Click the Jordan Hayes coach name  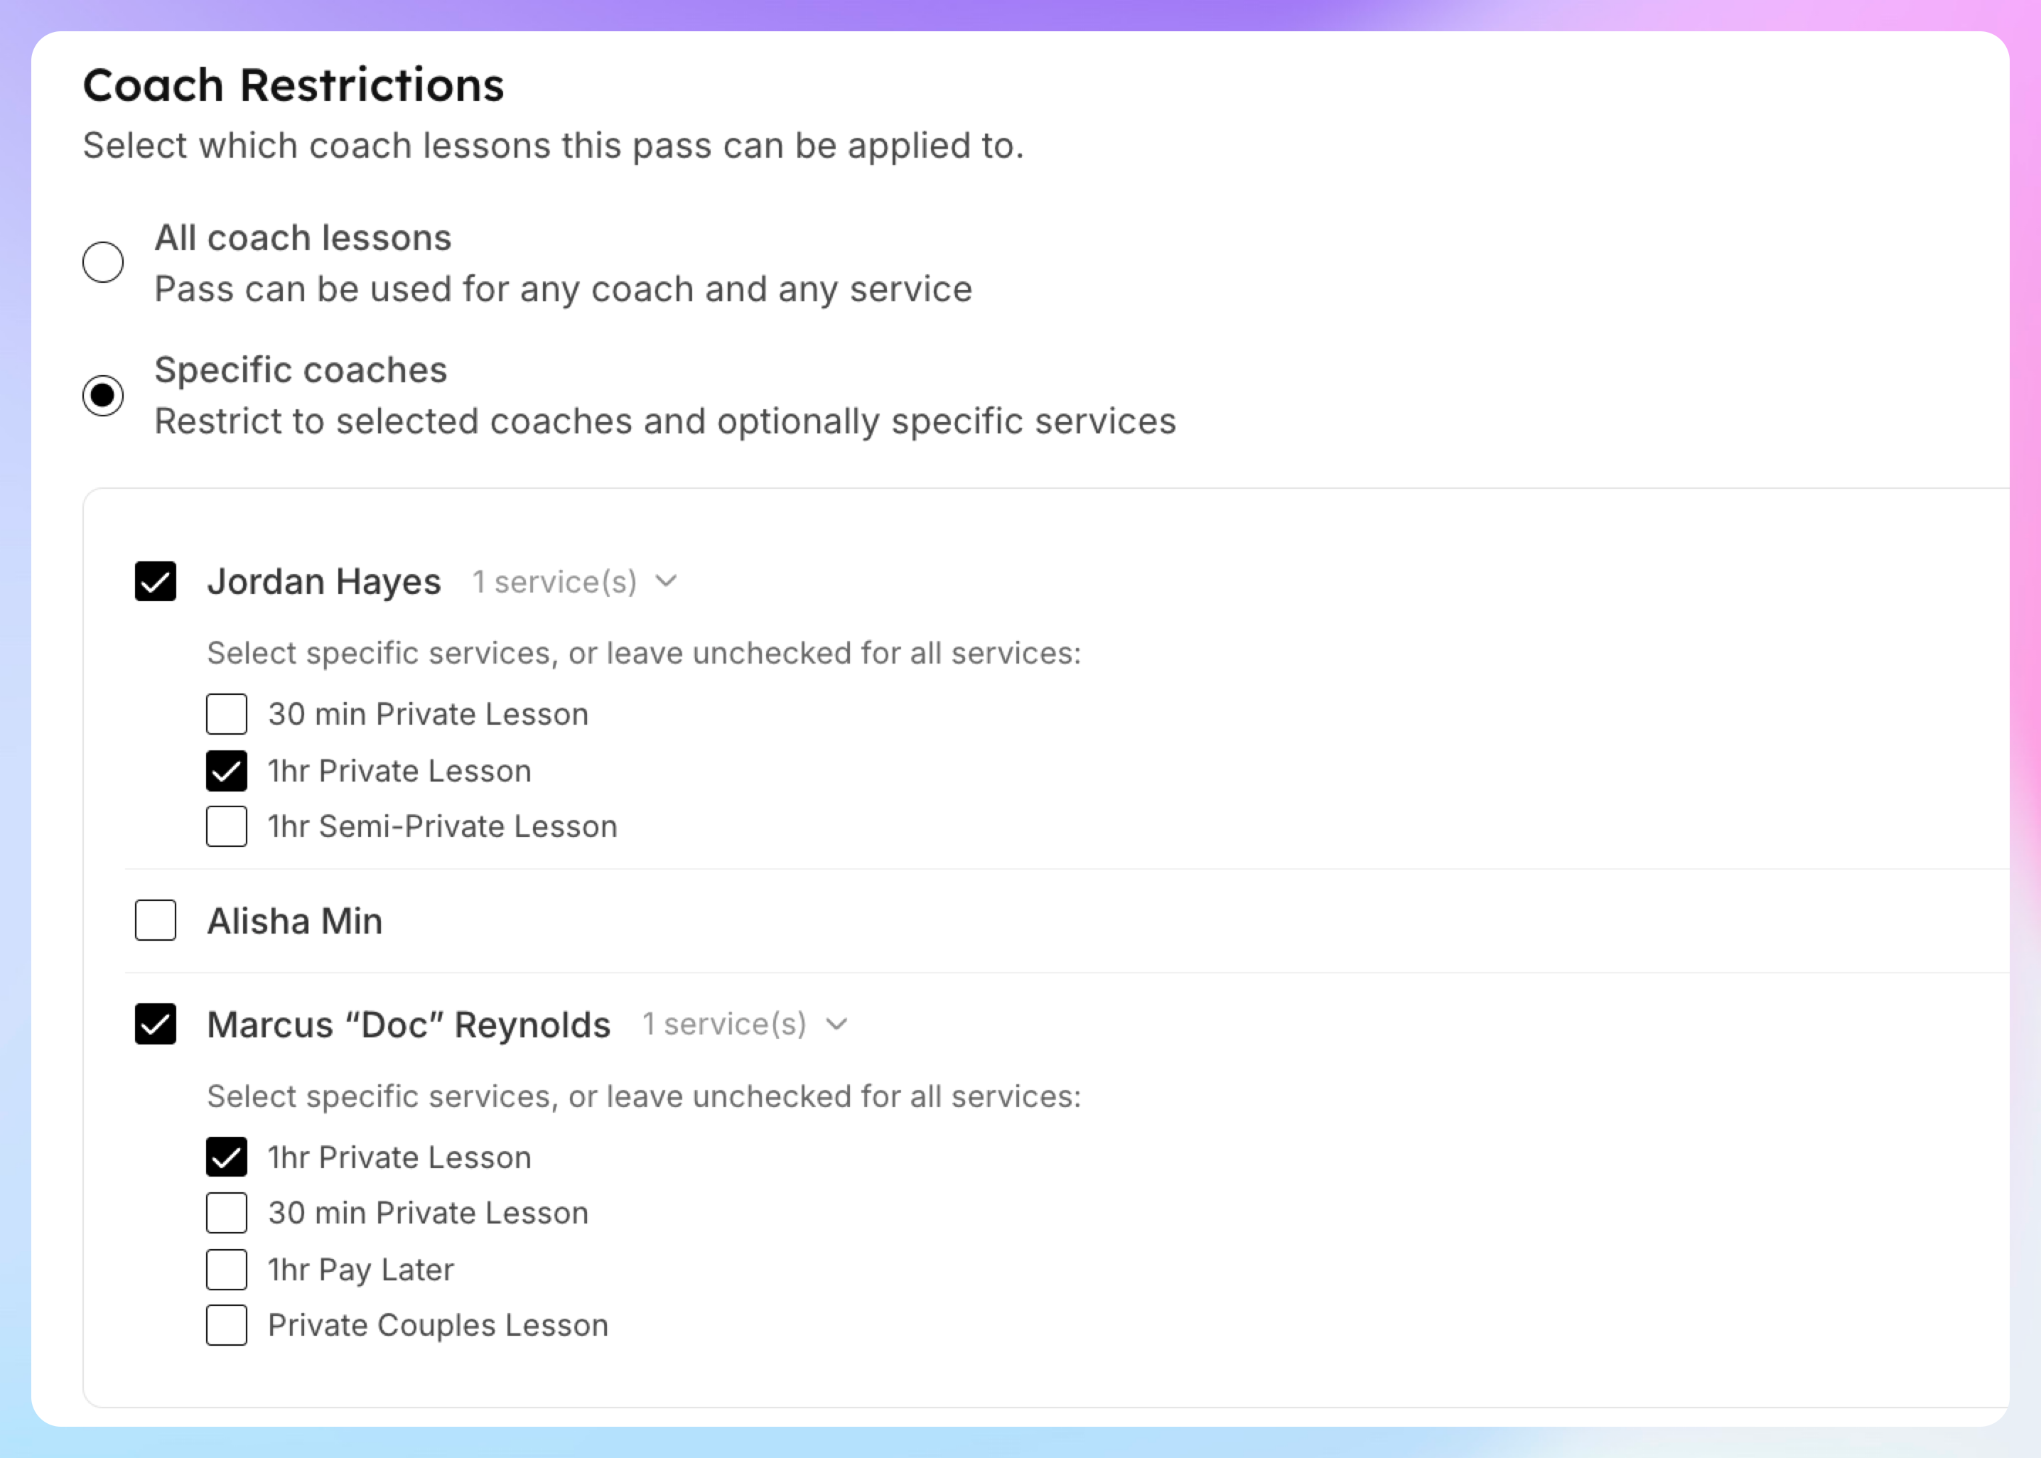[323, 582]
